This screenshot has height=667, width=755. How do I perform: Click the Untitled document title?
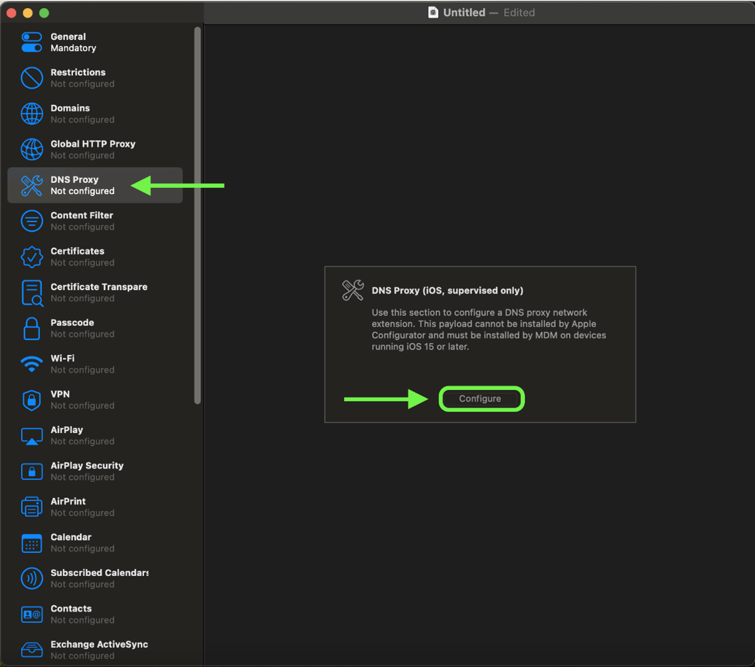pyautogui.click(x=464, y=12)
